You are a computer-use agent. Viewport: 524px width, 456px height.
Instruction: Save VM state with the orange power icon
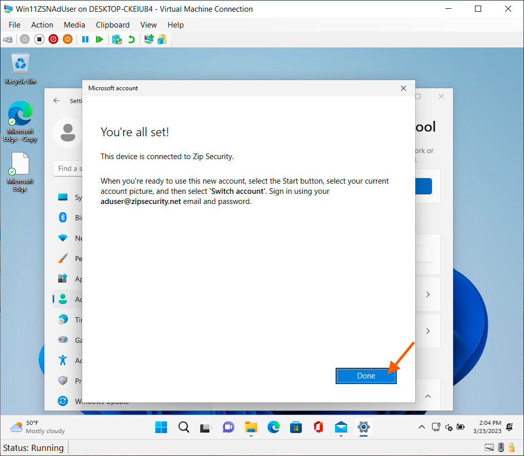[x=67, y=39]
